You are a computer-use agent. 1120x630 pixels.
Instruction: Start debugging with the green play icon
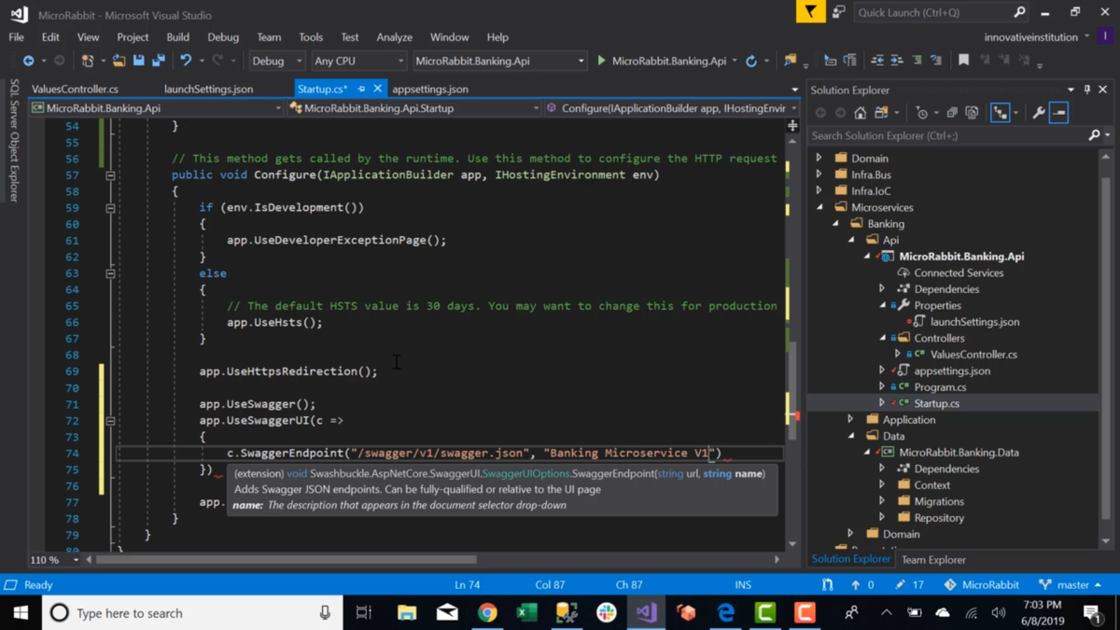601,61
